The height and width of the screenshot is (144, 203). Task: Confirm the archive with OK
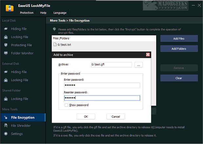click(x=86, y=117)
